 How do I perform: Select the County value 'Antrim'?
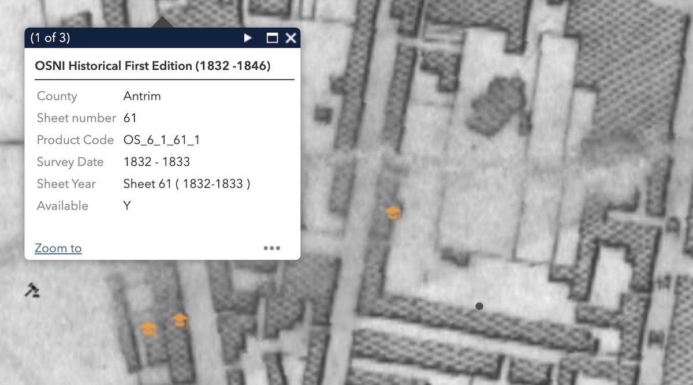coord(142,96)
